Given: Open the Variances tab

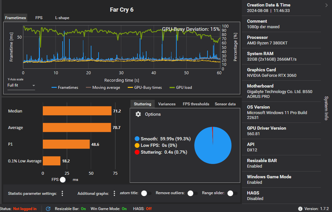Looking at the screenshot, I should click(167, 104).
